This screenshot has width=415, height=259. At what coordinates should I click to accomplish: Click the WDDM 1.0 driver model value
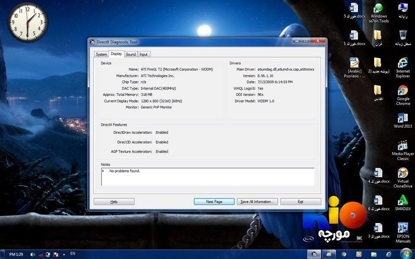(266, 101)
